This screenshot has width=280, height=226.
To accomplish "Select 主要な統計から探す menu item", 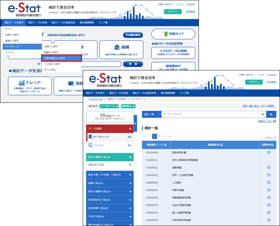I will tap(61, 58).
